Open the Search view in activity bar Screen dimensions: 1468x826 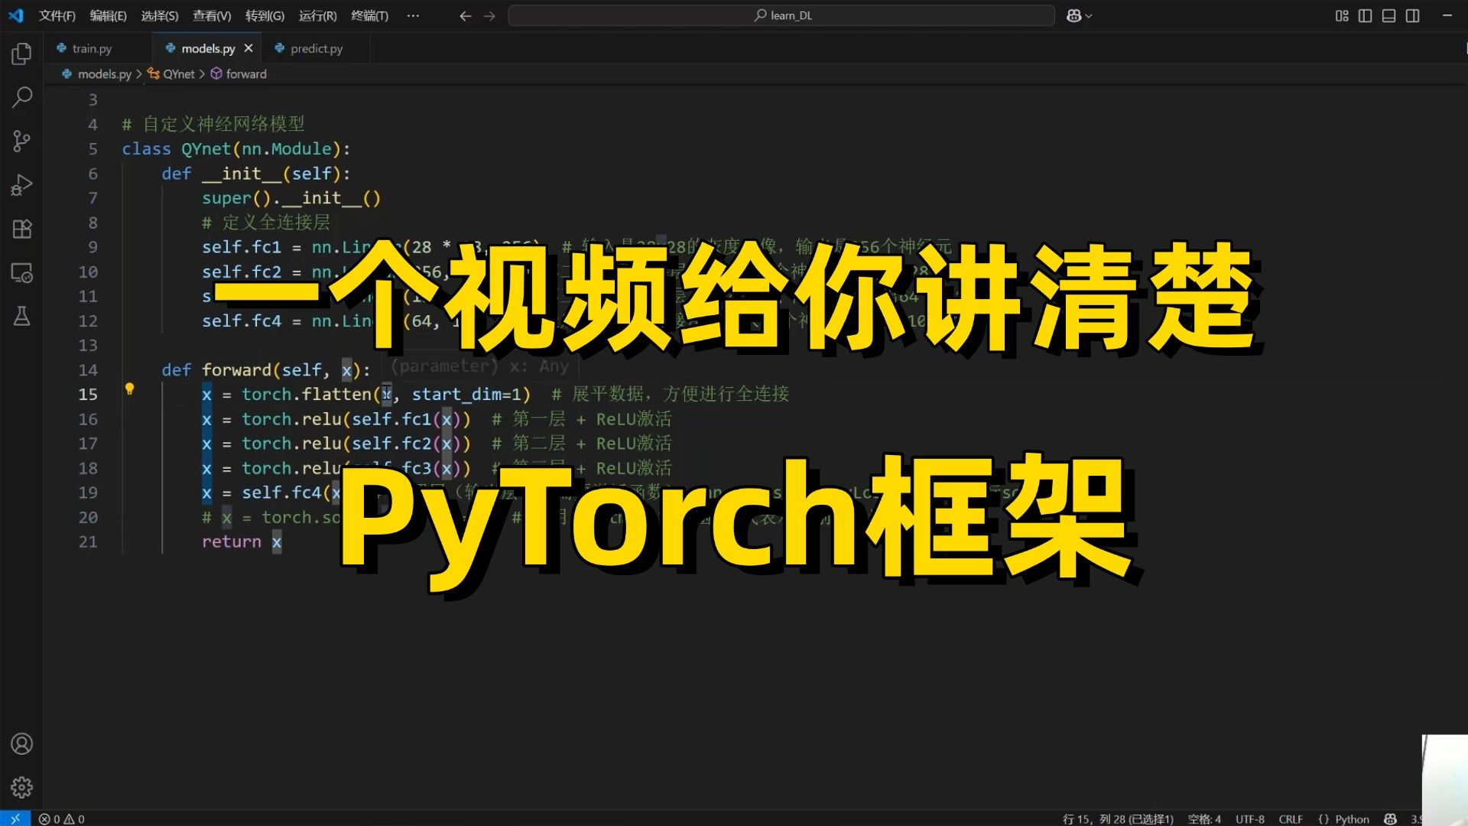pos(21,97)
